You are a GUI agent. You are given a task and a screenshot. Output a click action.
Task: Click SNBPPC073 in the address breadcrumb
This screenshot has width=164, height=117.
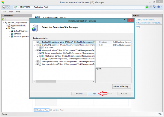[25, 7]
